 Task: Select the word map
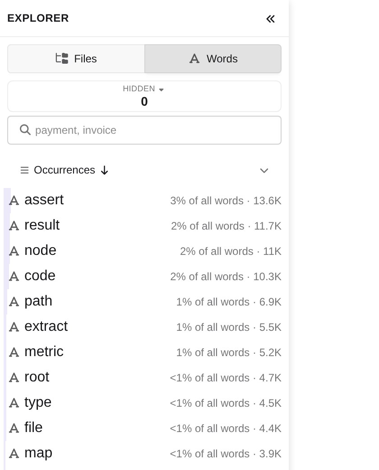[38, 453]
